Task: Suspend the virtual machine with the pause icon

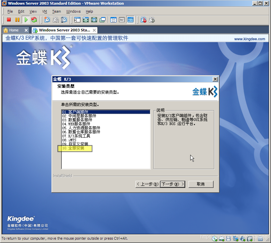Action: [x=17, y=20]
